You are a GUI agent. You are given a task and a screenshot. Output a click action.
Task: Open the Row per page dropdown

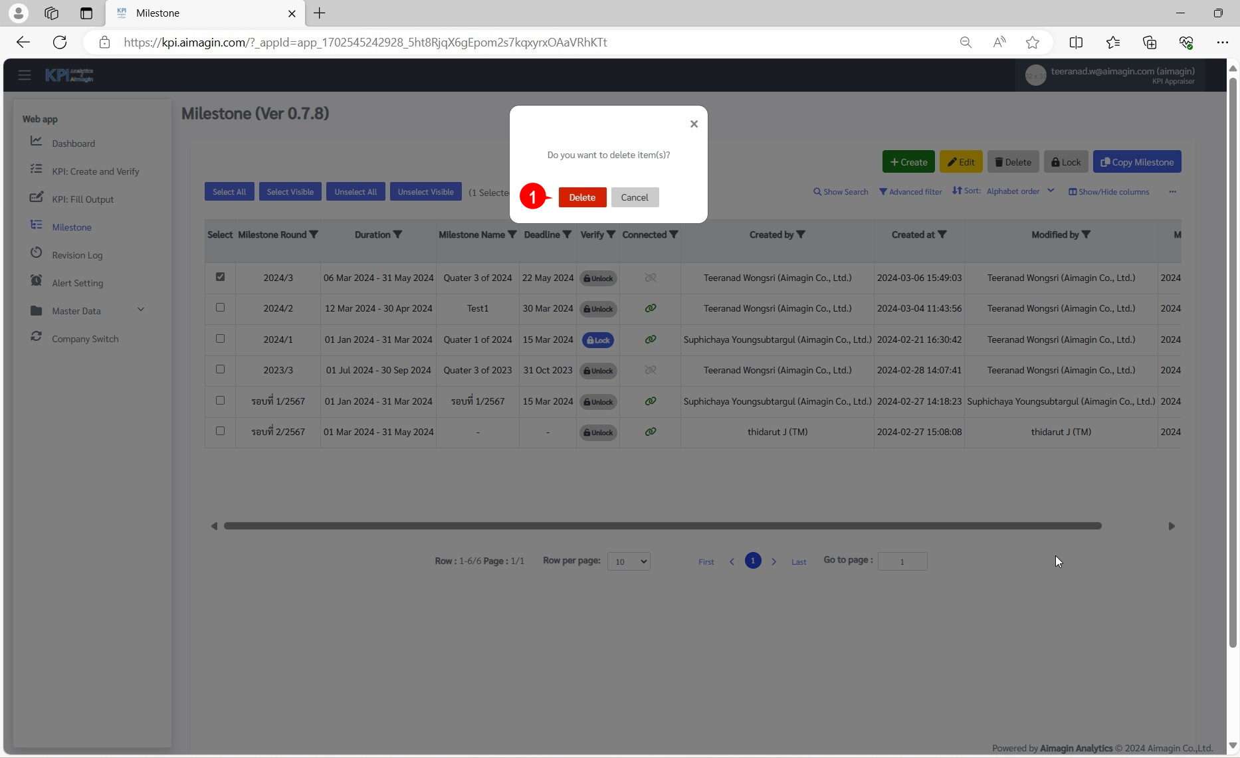[x=629, y=561]
